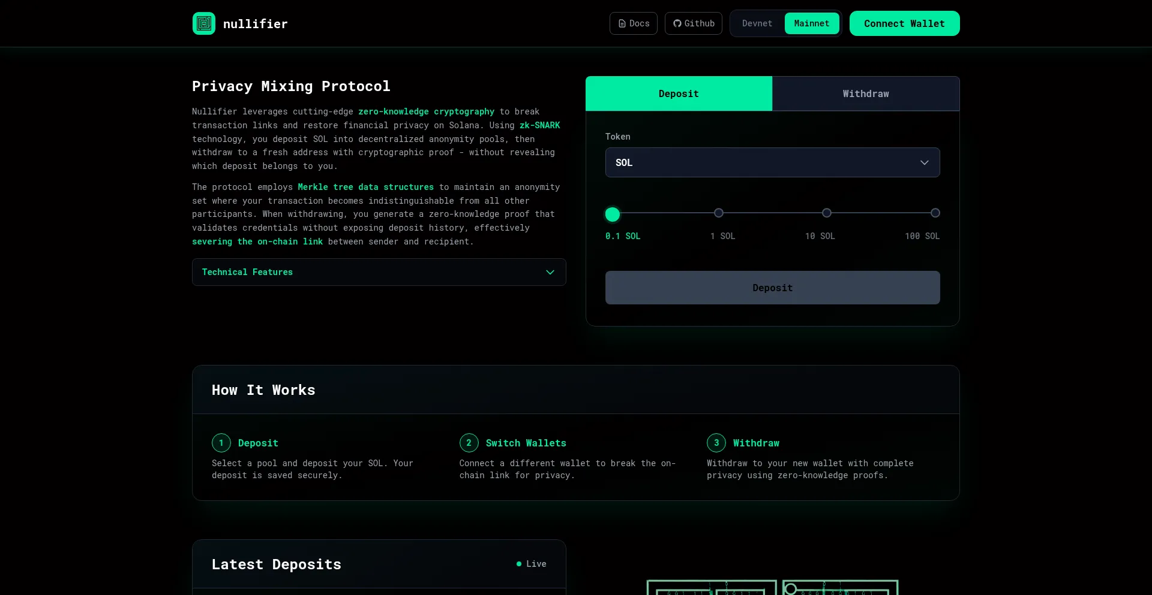Select the 10 SOL pool marker

(826, 213)
